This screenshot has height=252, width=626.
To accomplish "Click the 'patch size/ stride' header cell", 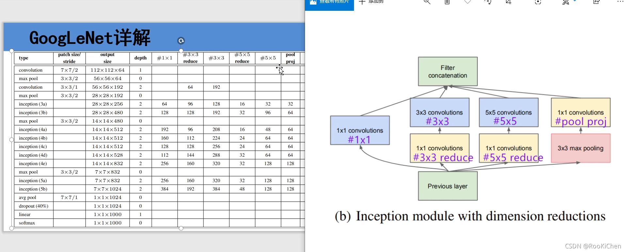I will pos(69,58).
